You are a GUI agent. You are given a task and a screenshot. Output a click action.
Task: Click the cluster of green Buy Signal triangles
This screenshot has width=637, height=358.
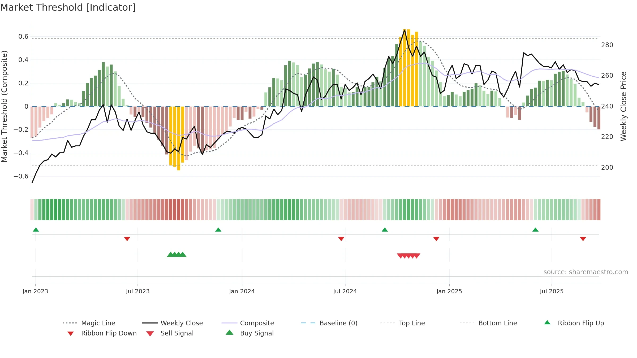point(177,254)
